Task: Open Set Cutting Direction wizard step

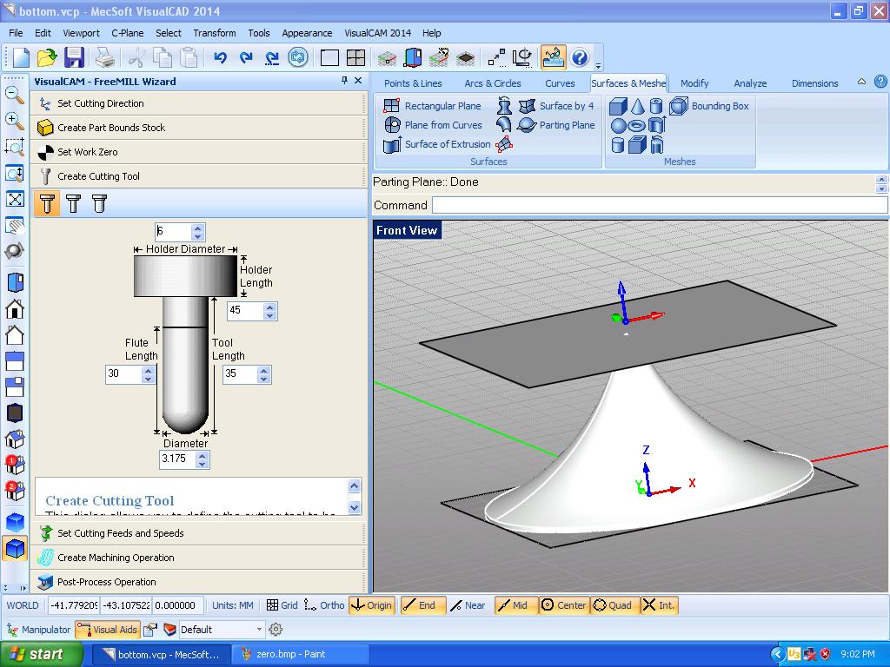Action: 199,103
